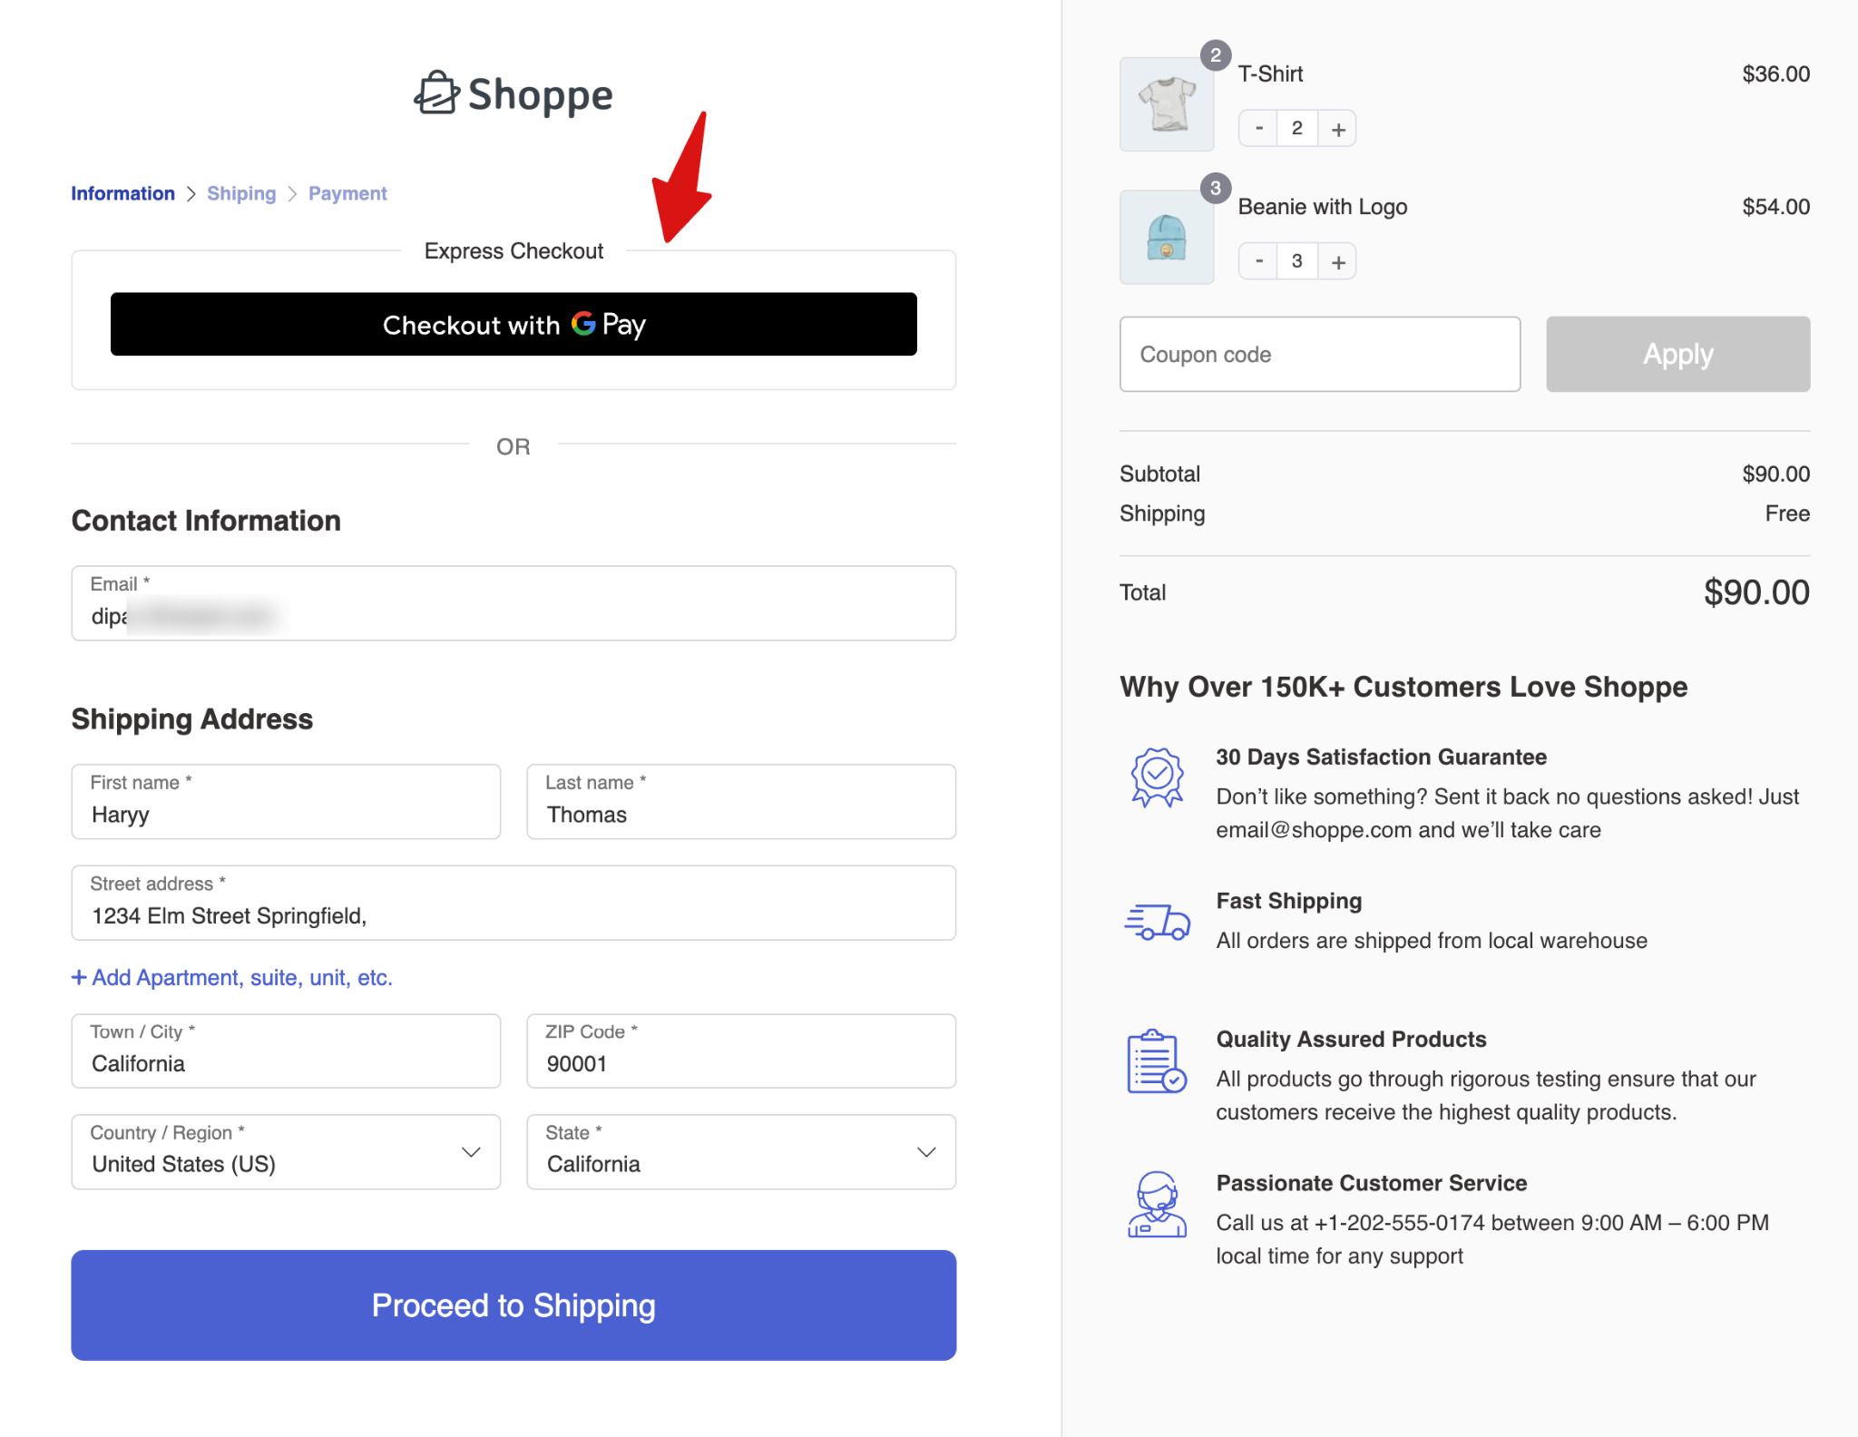This screenshot has width=1858, height=1437.
Task: Click the Street address field
Action: (513, 903)
